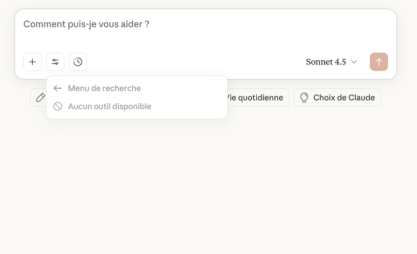Toggle the search and tools sliders icon
The image size is (417, 254).
[55, 62]
